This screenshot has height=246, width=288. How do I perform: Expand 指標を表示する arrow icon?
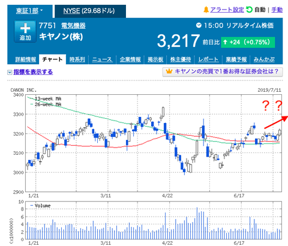pyautogui.click(x=10, y=73)
